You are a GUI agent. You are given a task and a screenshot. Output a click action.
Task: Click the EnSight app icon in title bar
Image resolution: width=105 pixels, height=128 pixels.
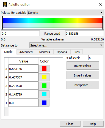(5, 4)
